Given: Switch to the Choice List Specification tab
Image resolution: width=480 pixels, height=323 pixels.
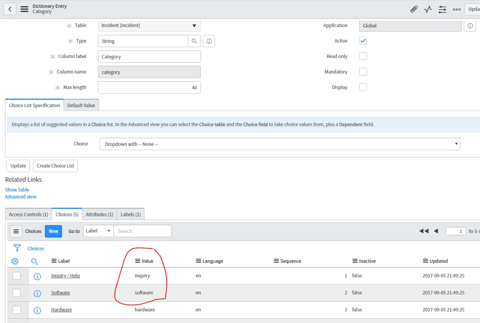Looking at the screenshot, I should pos(34,105).
